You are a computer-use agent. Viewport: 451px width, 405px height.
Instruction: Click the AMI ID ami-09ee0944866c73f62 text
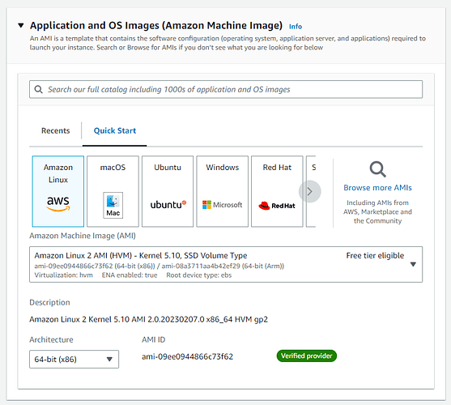[x=187, y=356]
